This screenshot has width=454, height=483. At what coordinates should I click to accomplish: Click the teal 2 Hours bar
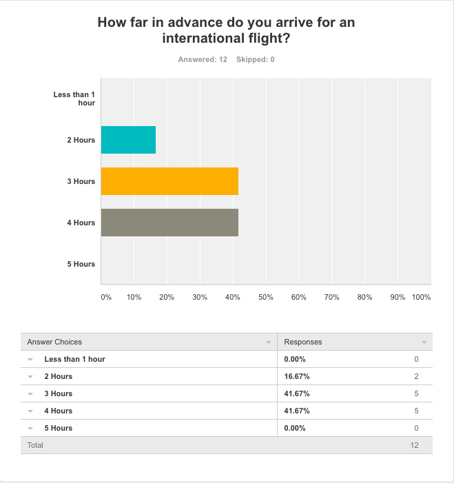128,140
